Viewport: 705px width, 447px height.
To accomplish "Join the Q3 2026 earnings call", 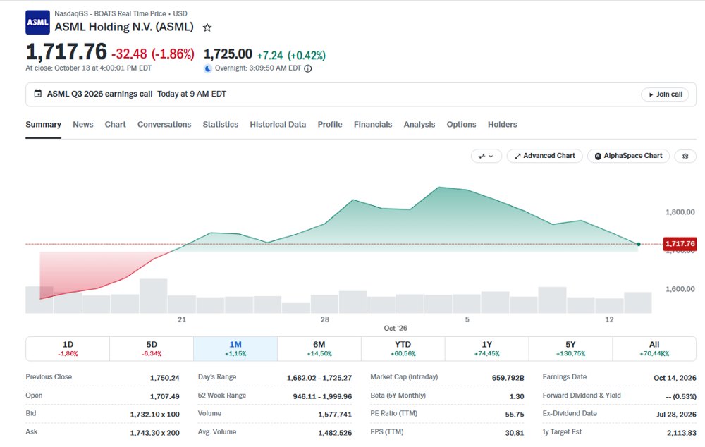I will 665,94.
